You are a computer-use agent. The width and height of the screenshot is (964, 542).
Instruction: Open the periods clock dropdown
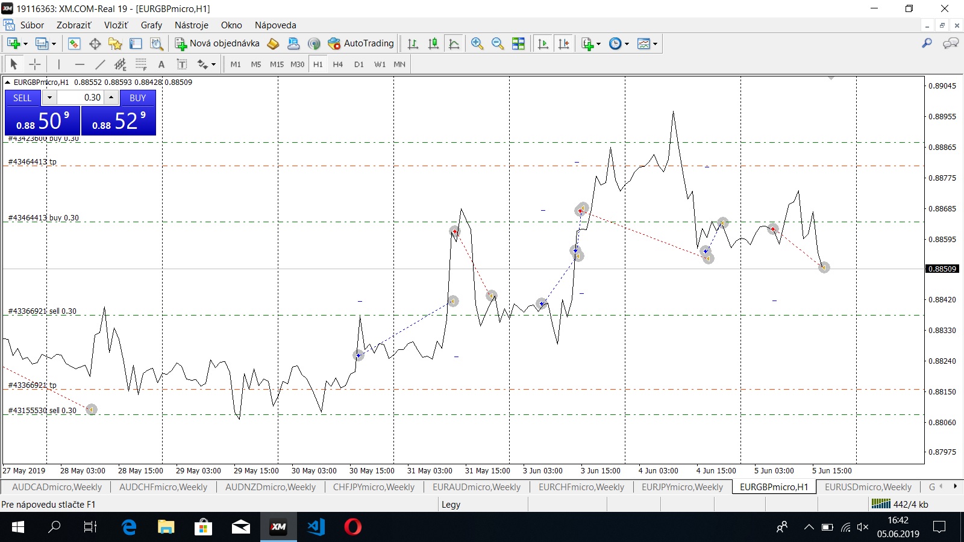pos(627,43)
